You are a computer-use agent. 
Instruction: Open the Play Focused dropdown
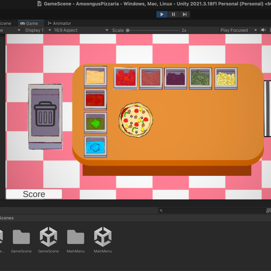[237, 30]
